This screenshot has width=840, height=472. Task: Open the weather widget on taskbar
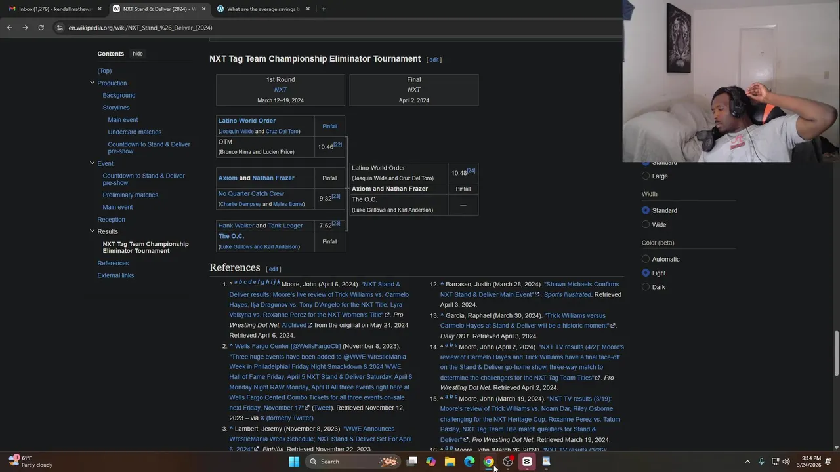[30, 462]
